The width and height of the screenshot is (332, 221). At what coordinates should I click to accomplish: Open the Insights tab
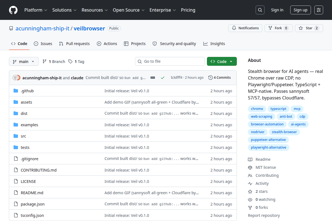[214, 44]
